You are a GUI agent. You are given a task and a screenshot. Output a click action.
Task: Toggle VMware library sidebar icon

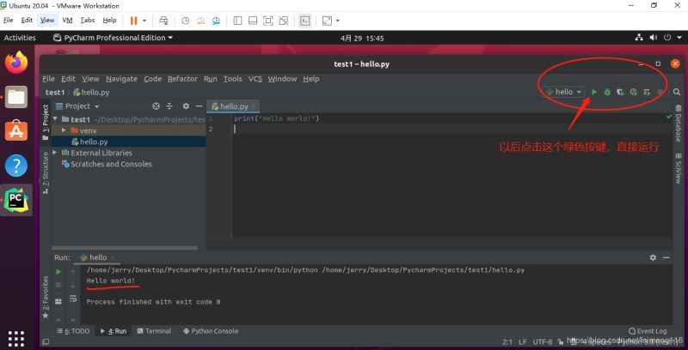point(238,21)
